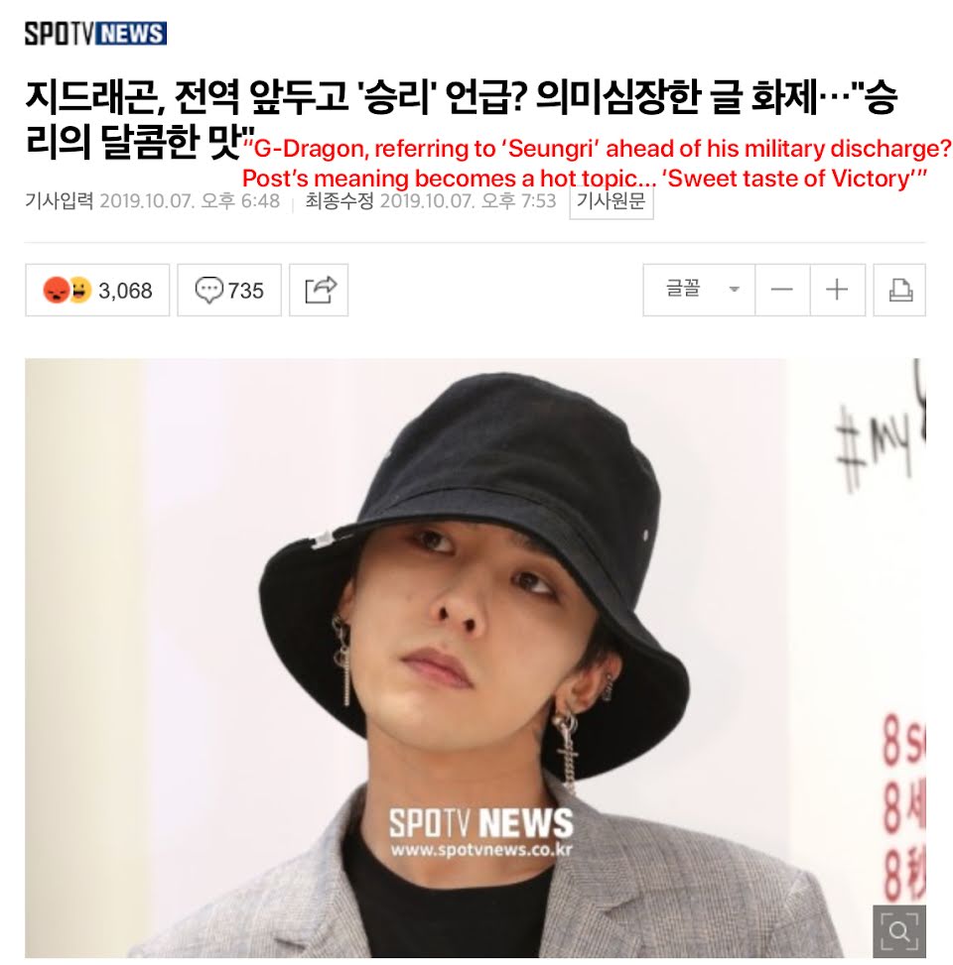Enlarge photo with magnifier icon
953x965 pixels.
pos(899,930)
